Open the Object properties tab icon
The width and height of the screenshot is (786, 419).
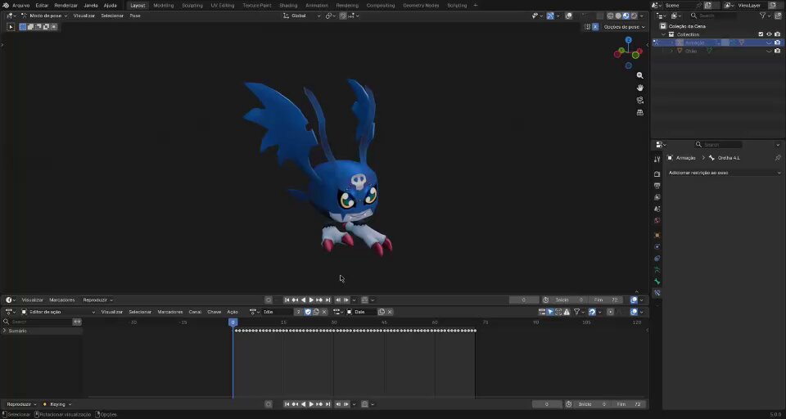[657, 235]
